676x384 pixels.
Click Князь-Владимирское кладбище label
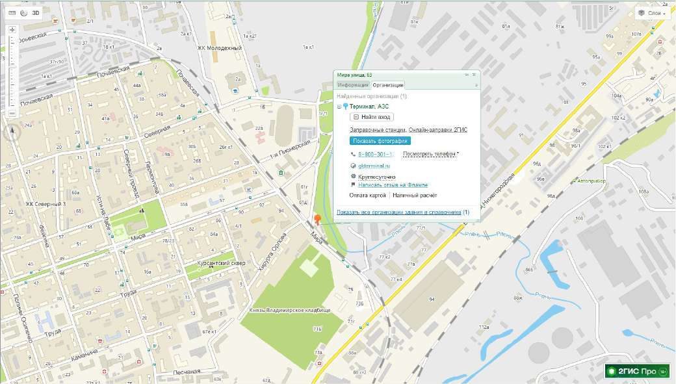click(290, 311)
